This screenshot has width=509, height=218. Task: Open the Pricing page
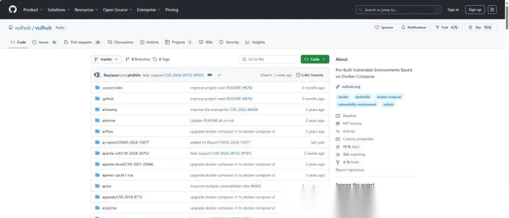coord(172,10)
